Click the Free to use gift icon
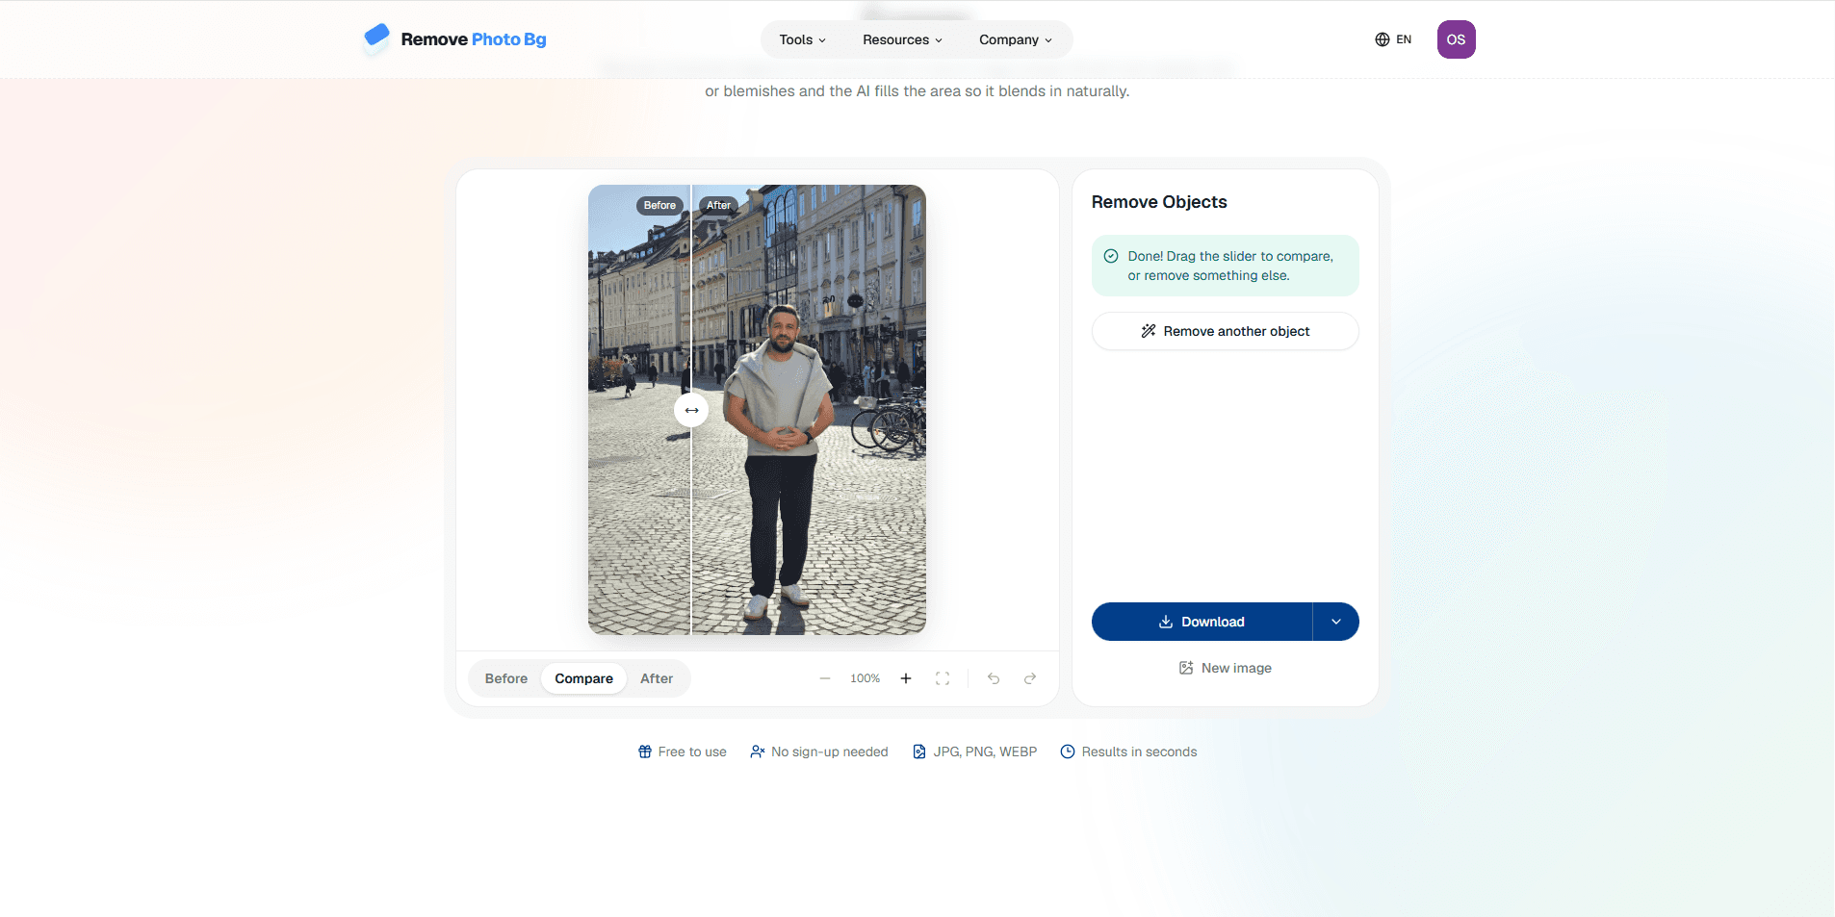 (x=645, y=751)
